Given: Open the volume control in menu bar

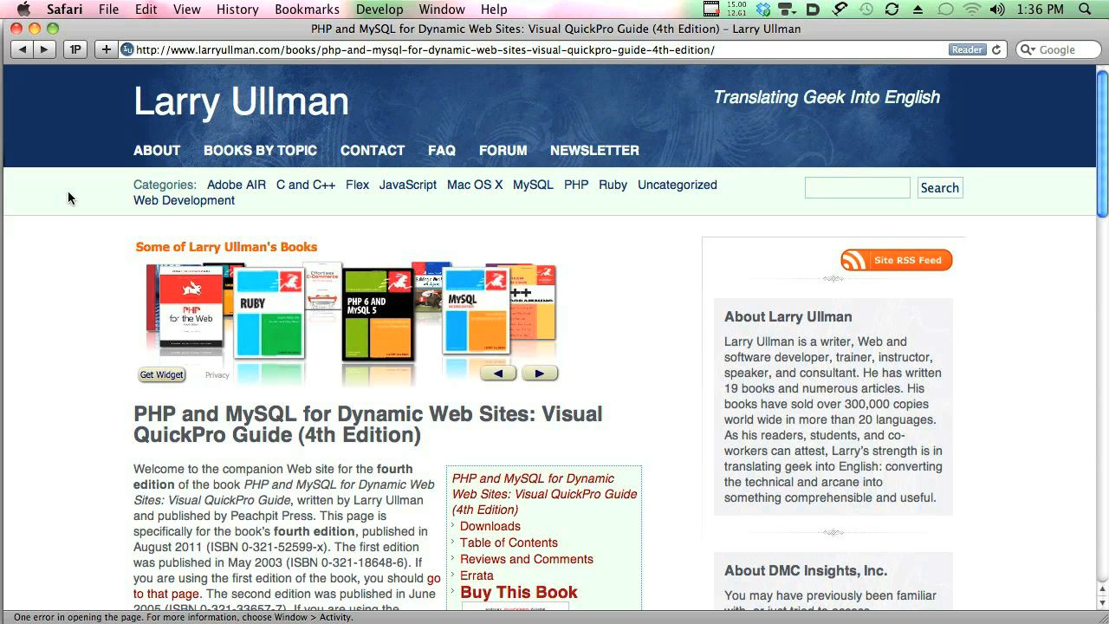Looking at the screenshot, I should (997, 10).
